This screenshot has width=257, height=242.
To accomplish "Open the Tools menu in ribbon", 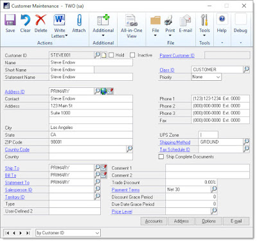I will click(x=204, y=26).
